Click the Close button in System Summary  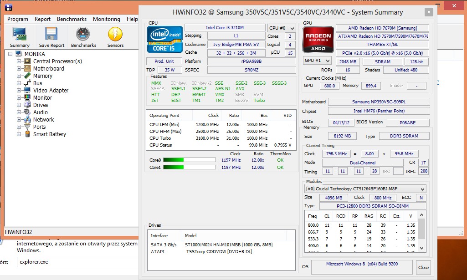(x=423, y=267)
